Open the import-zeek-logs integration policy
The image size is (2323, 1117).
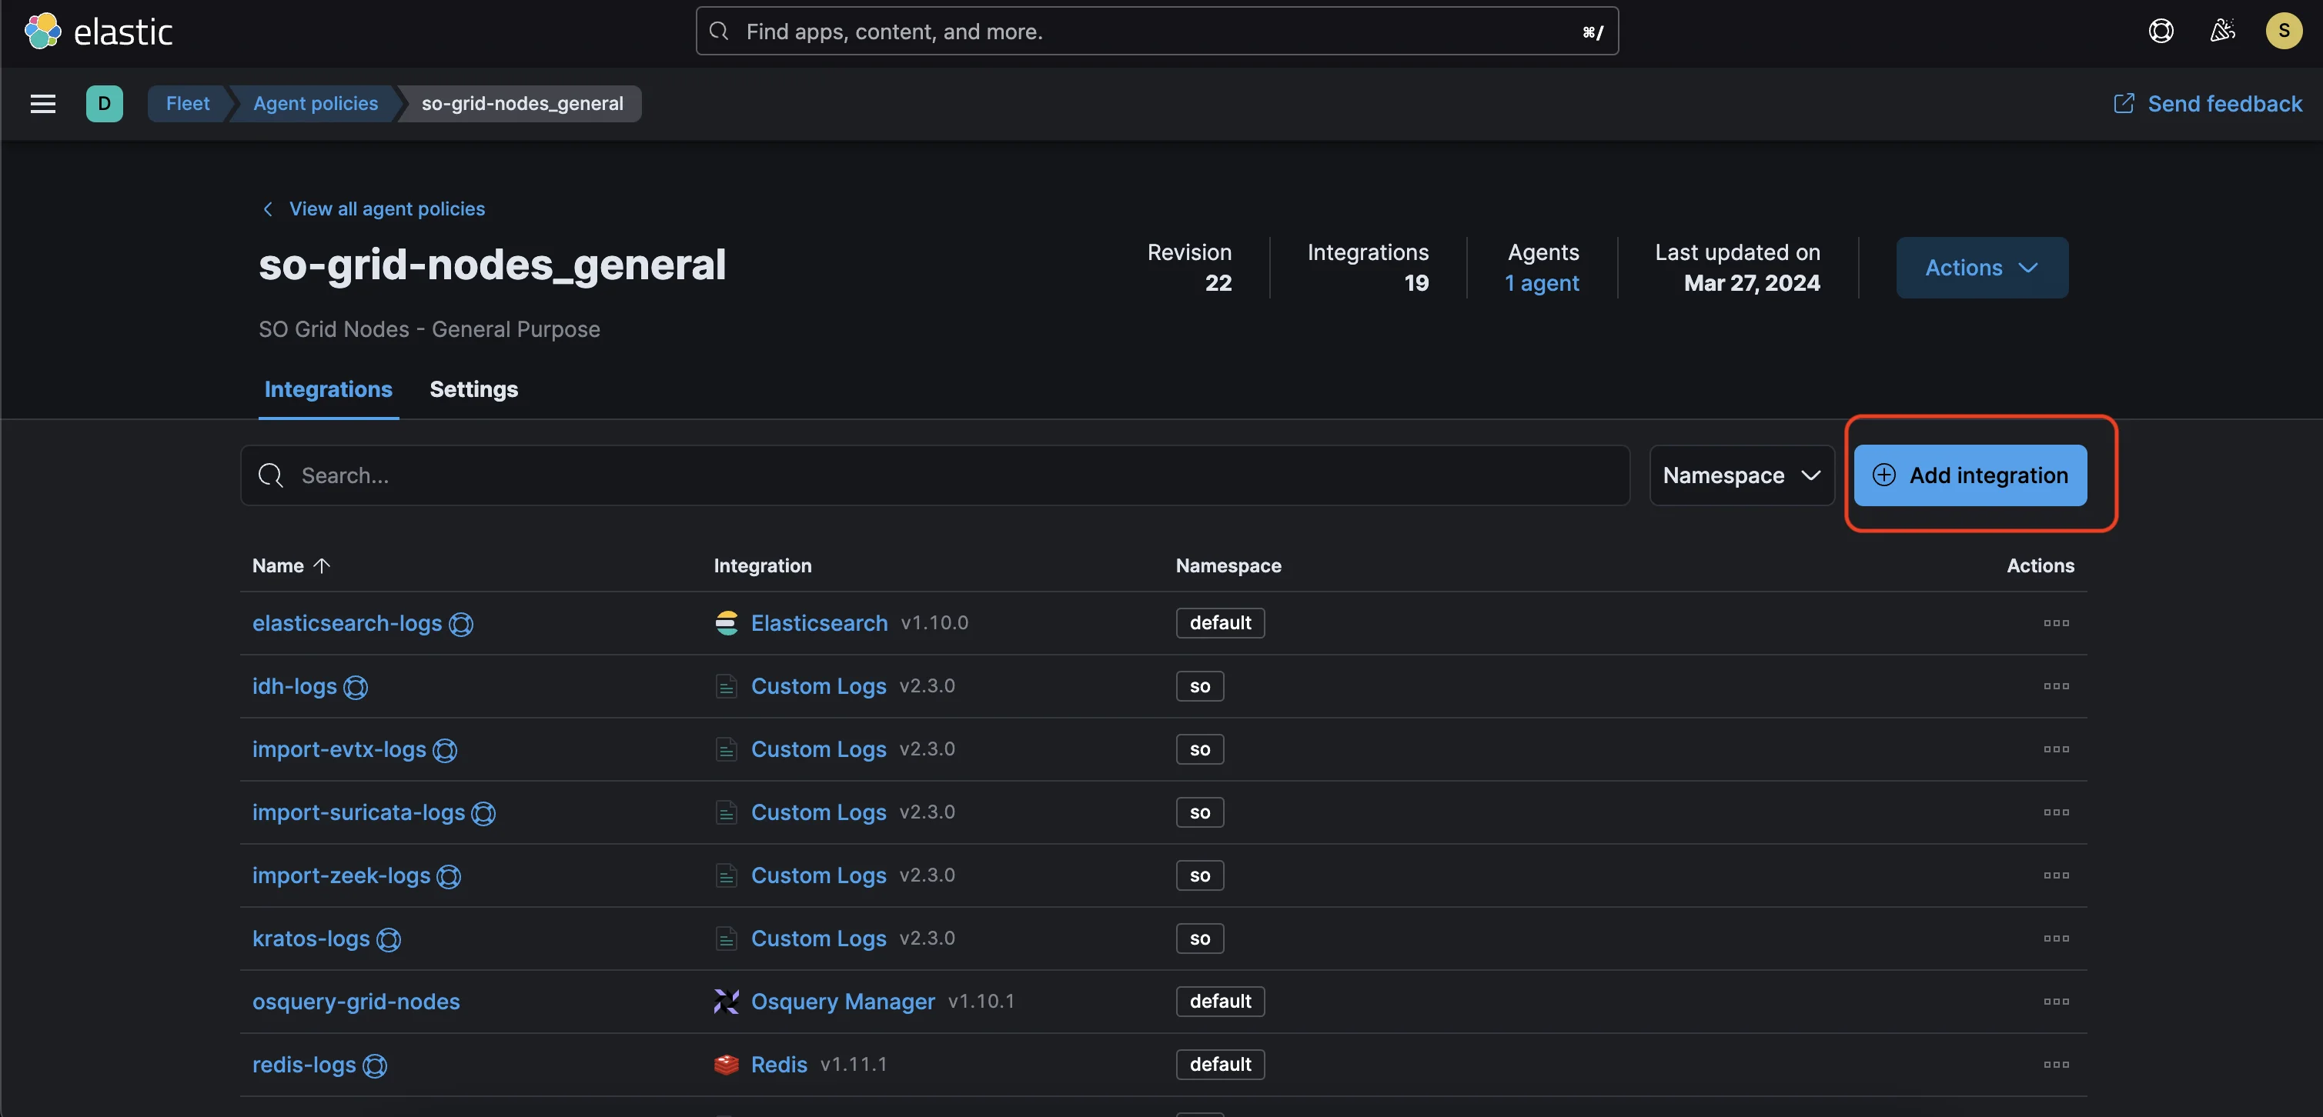(342, 875)
